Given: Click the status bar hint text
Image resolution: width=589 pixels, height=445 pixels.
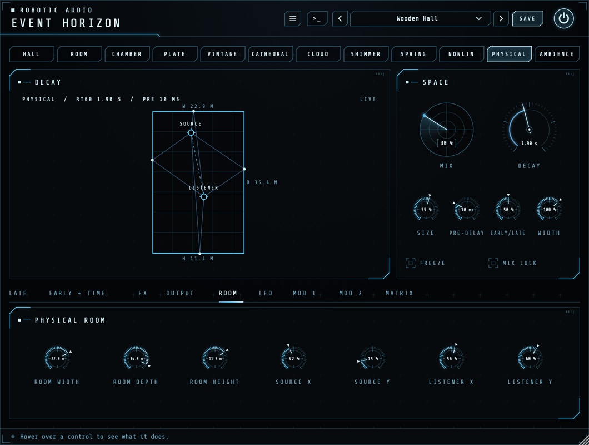Looking at the screenshot, I should coord(94,437).
